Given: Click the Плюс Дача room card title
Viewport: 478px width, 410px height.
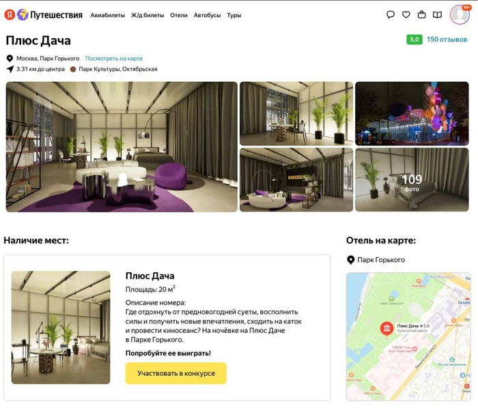Looking at the screenshot, I should click(150, 276).
